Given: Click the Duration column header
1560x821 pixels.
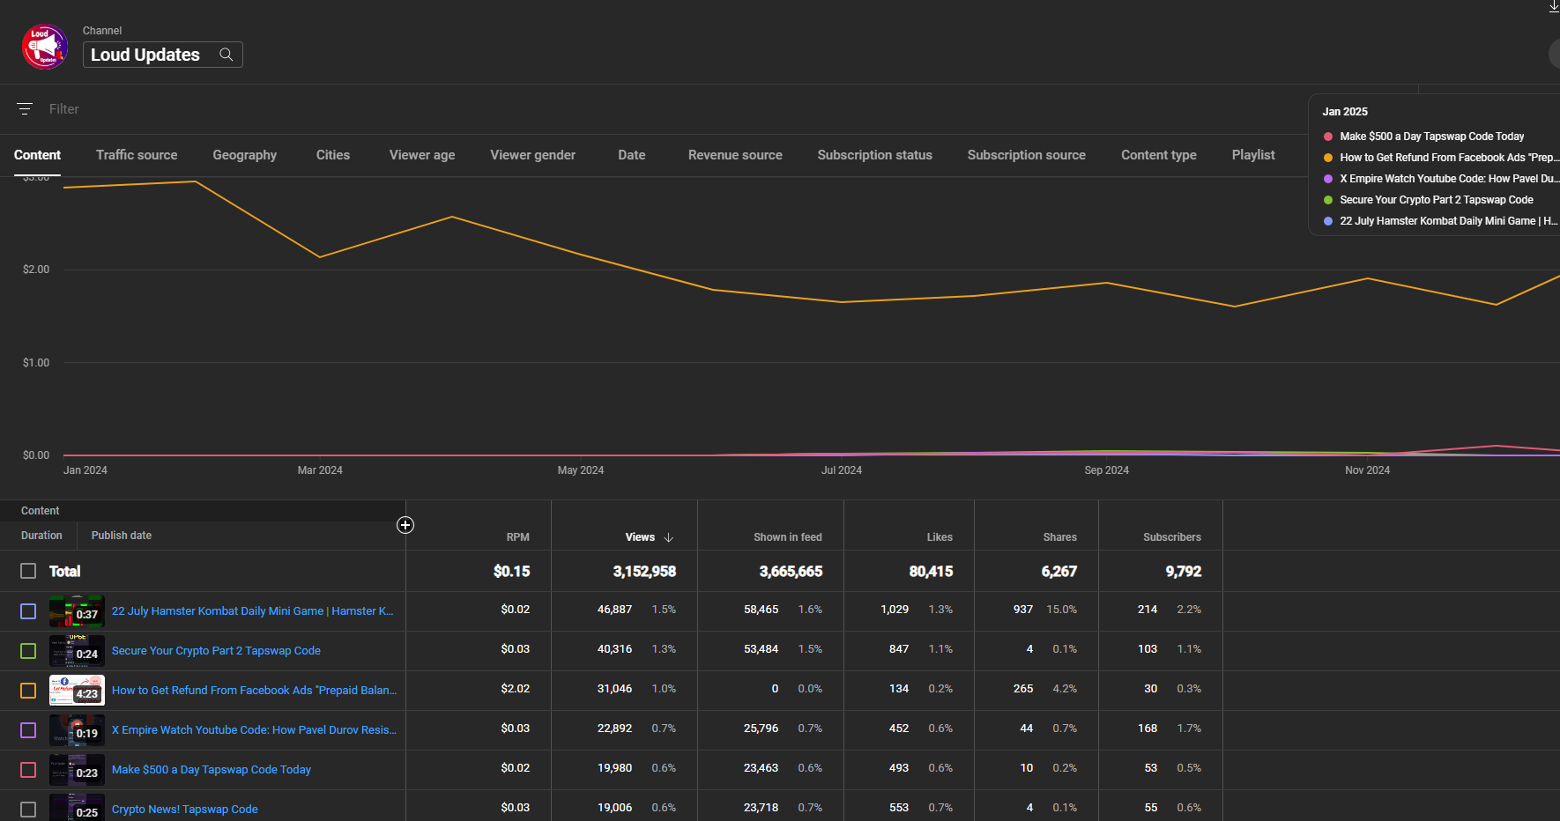Looking at the screenshot, I should (41, 536).
